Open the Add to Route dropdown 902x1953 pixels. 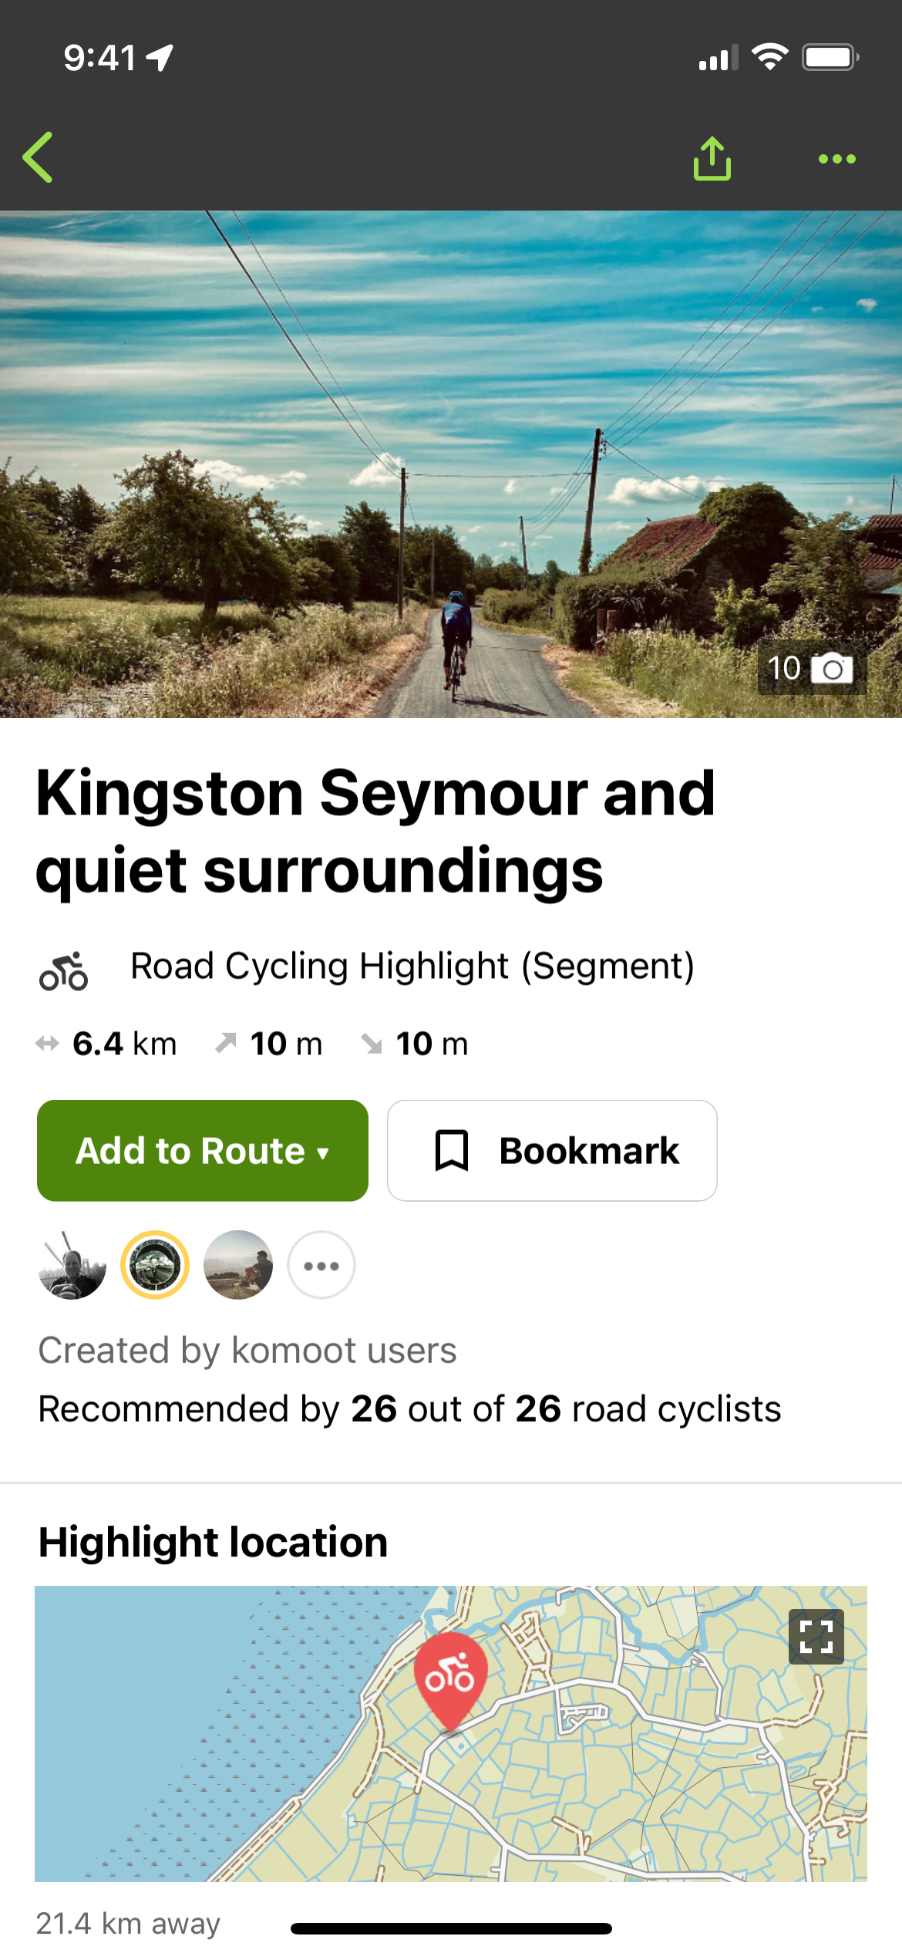click(202, 1149)
